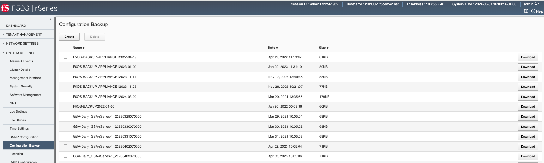Check the GSA-Daily 20230329070500 backup row
This screenshot has width=544, height=163.
65,116
